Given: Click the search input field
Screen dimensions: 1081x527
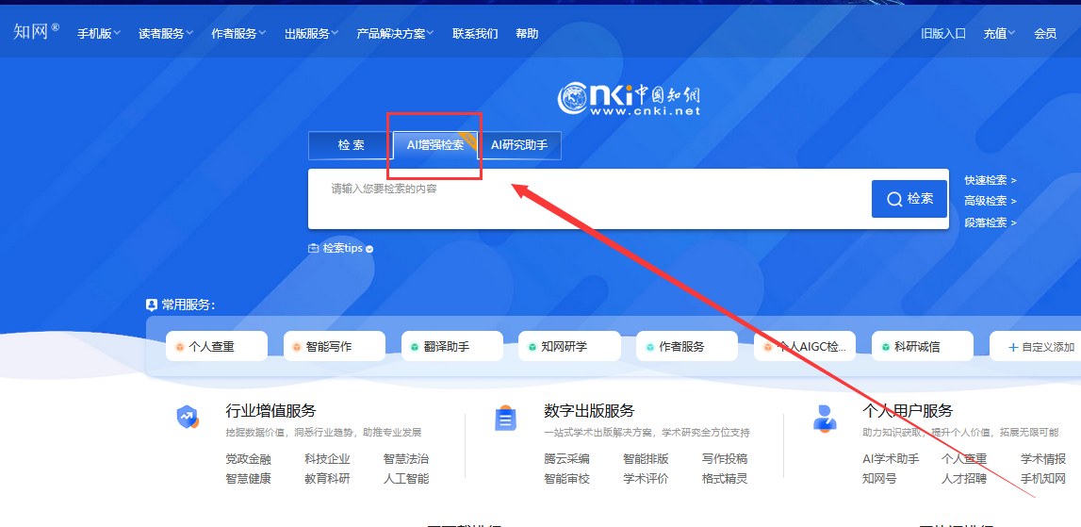Looking at the screenshot, I should (x=589, y=199).
